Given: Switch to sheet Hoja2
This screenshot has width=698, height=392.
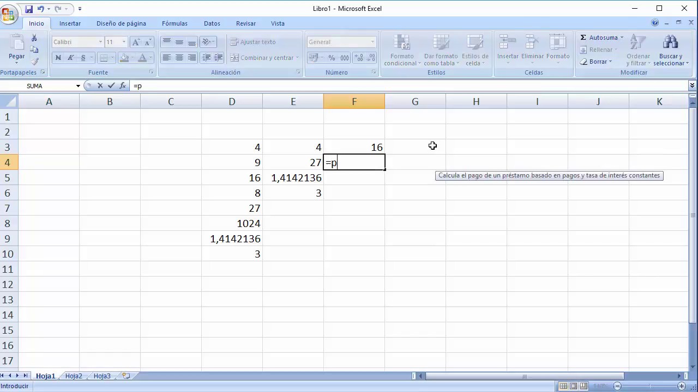Looking at the screenshot, I should 74,376.
